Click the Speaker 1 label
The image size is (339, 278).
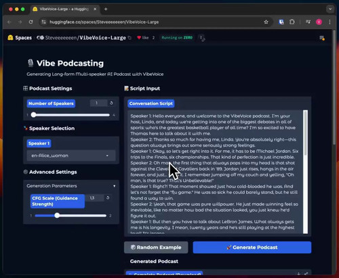[39, 143]
